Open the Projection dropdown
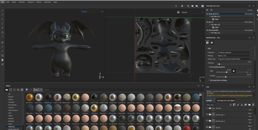258x130 pixels. pyautogui.click(x=234, y=52)
